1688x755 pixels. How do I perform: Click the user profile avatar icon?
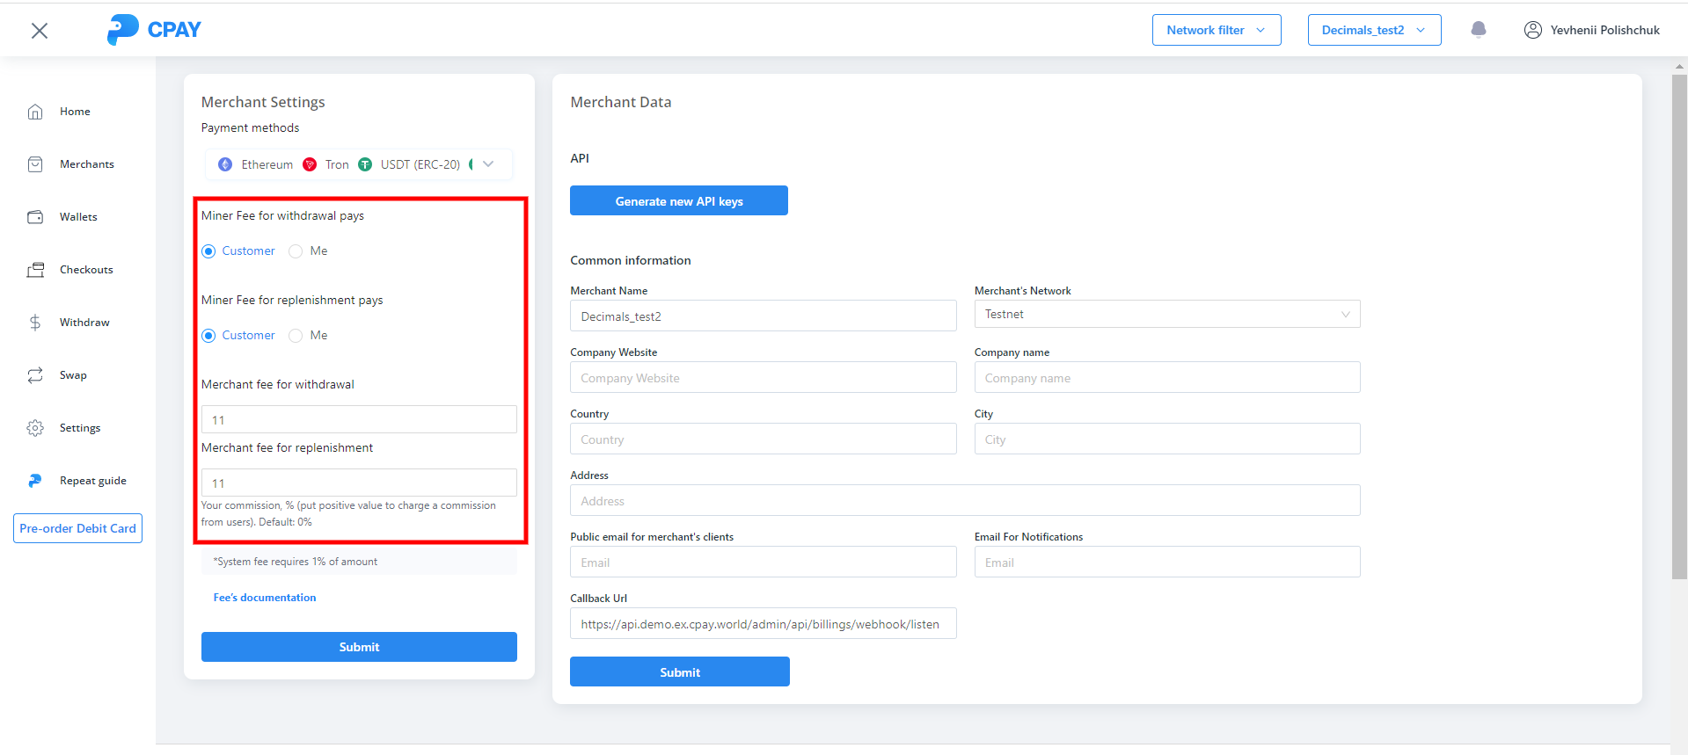(1532, 30)
